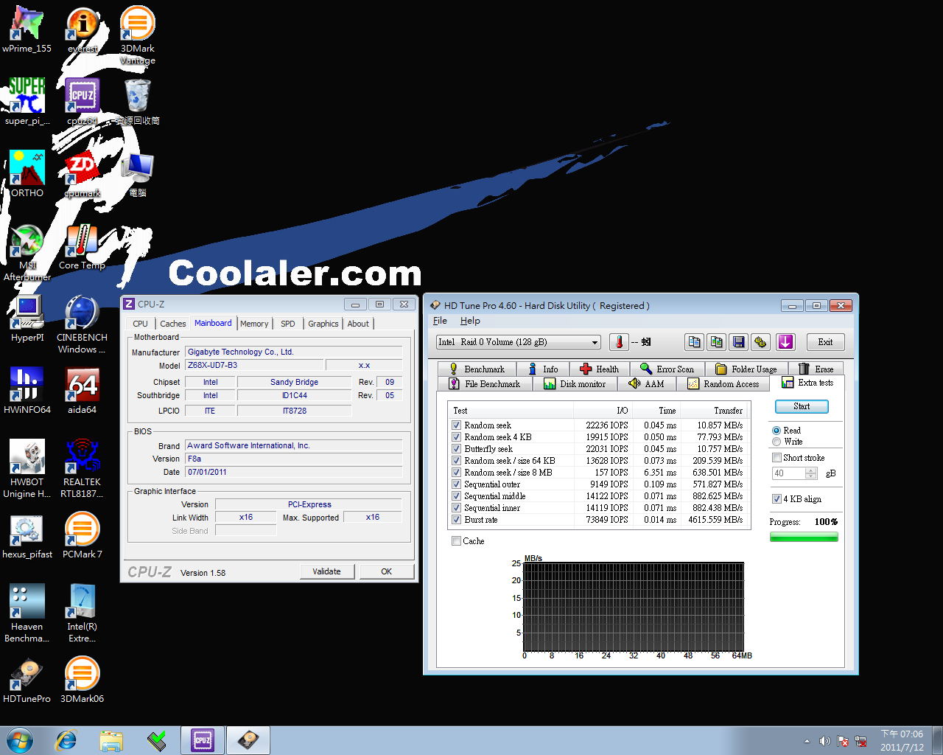Open the Windows Start menu orb
The image size is (943, 755).
coord(20,740)
